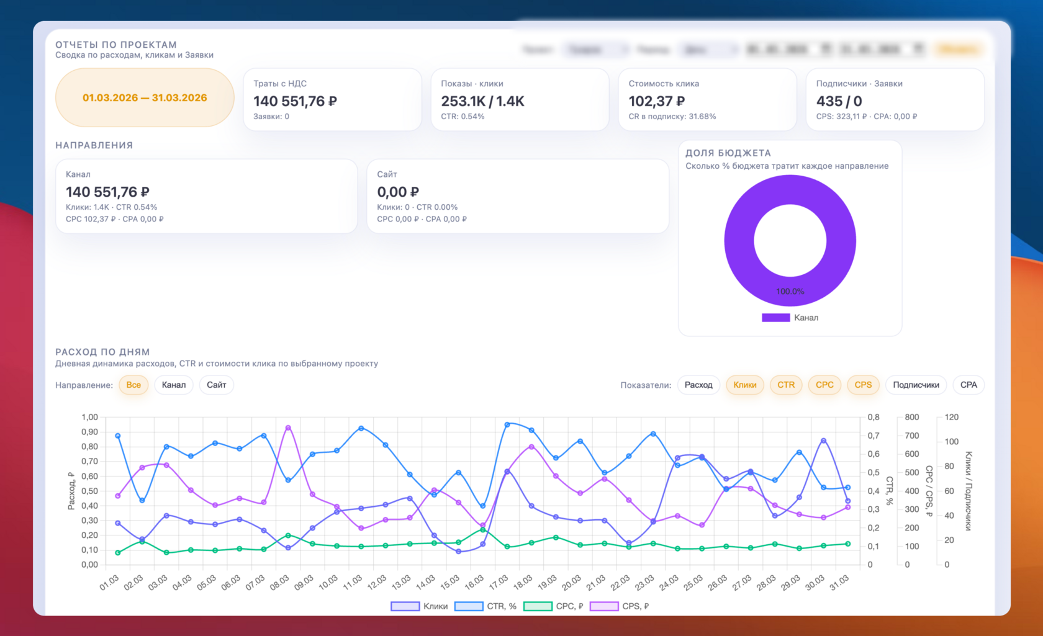Select the Все direction filter

tap(133, 385)
